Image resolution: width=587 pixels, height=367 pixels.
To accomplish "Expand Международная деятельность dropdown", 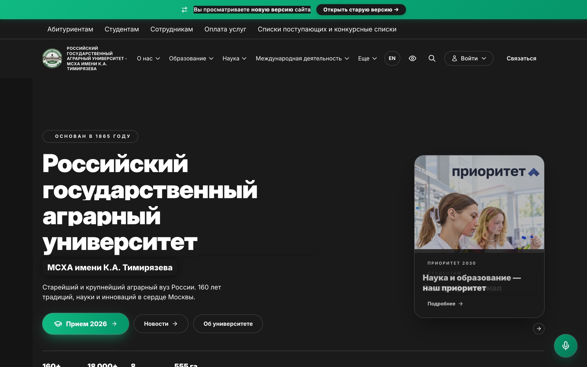I will click(302, 58).
